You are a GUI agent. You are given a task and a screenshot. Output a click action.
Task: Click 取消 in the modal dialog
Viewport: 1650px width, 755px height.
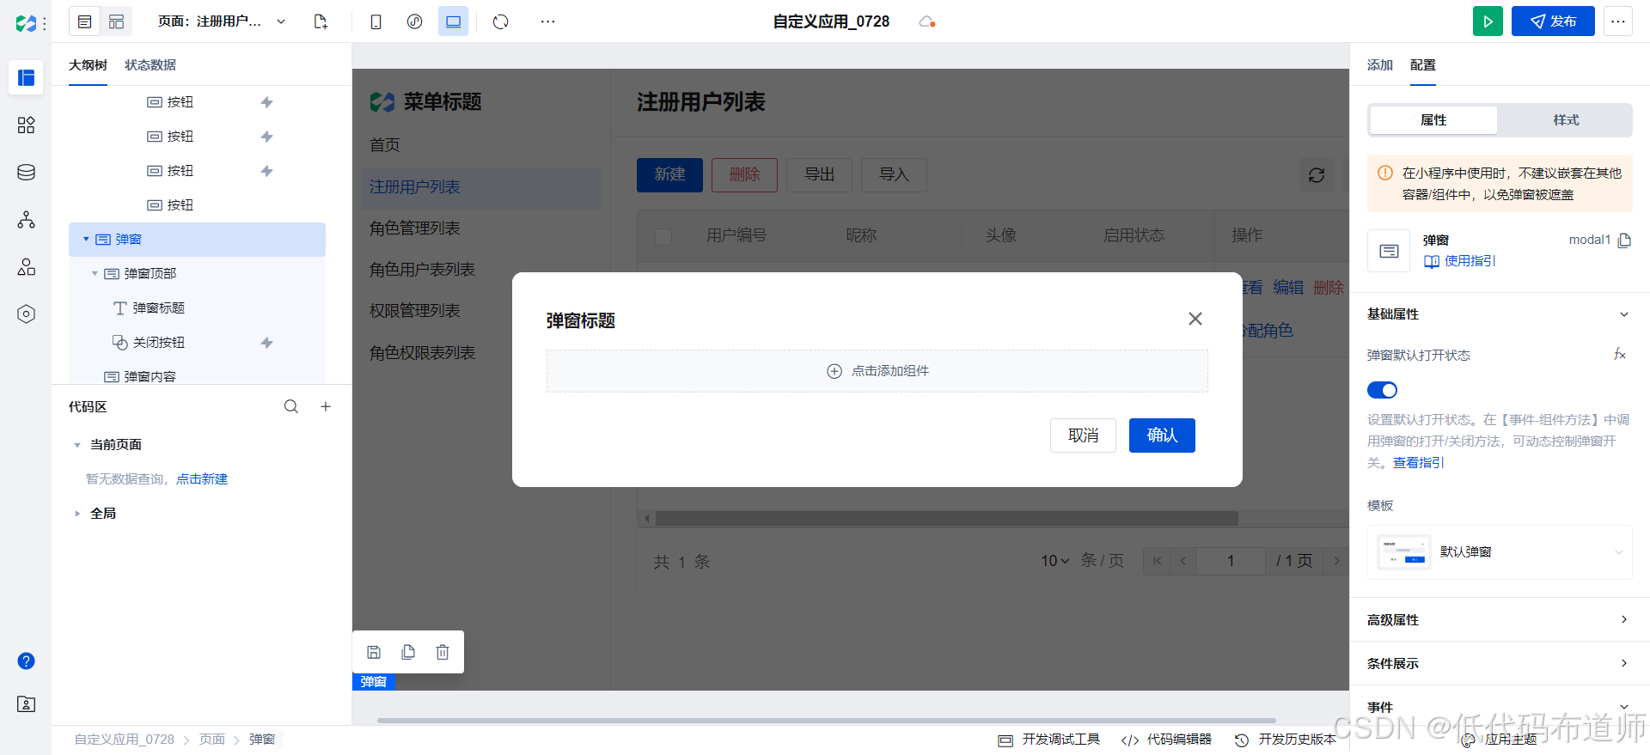tap(1083, 435)
